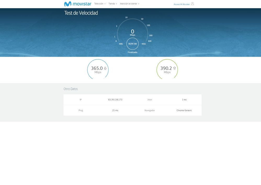The image size is (261, 185).
Task: Click the Ping value 21 ms
Action: coord(115,110)
